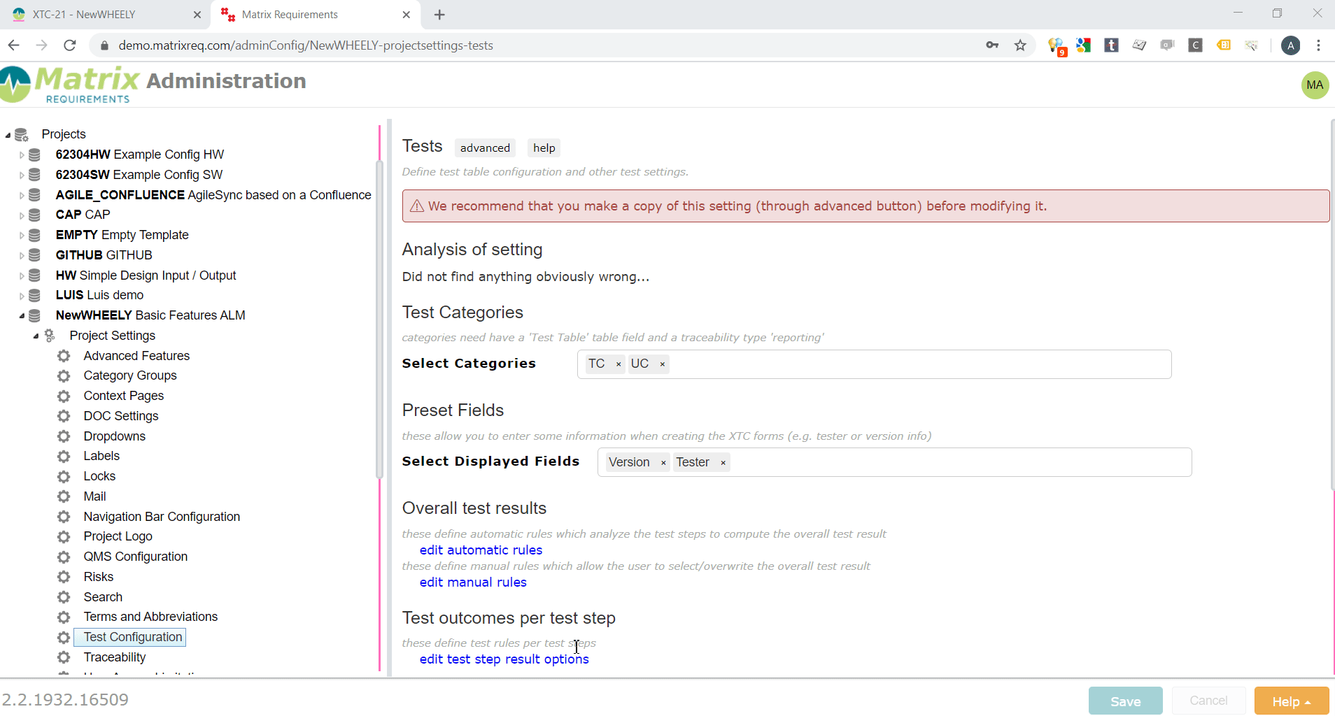Click the Project Settings cog icon
This screenshot has height=716, width=1335.
point(50,336)
